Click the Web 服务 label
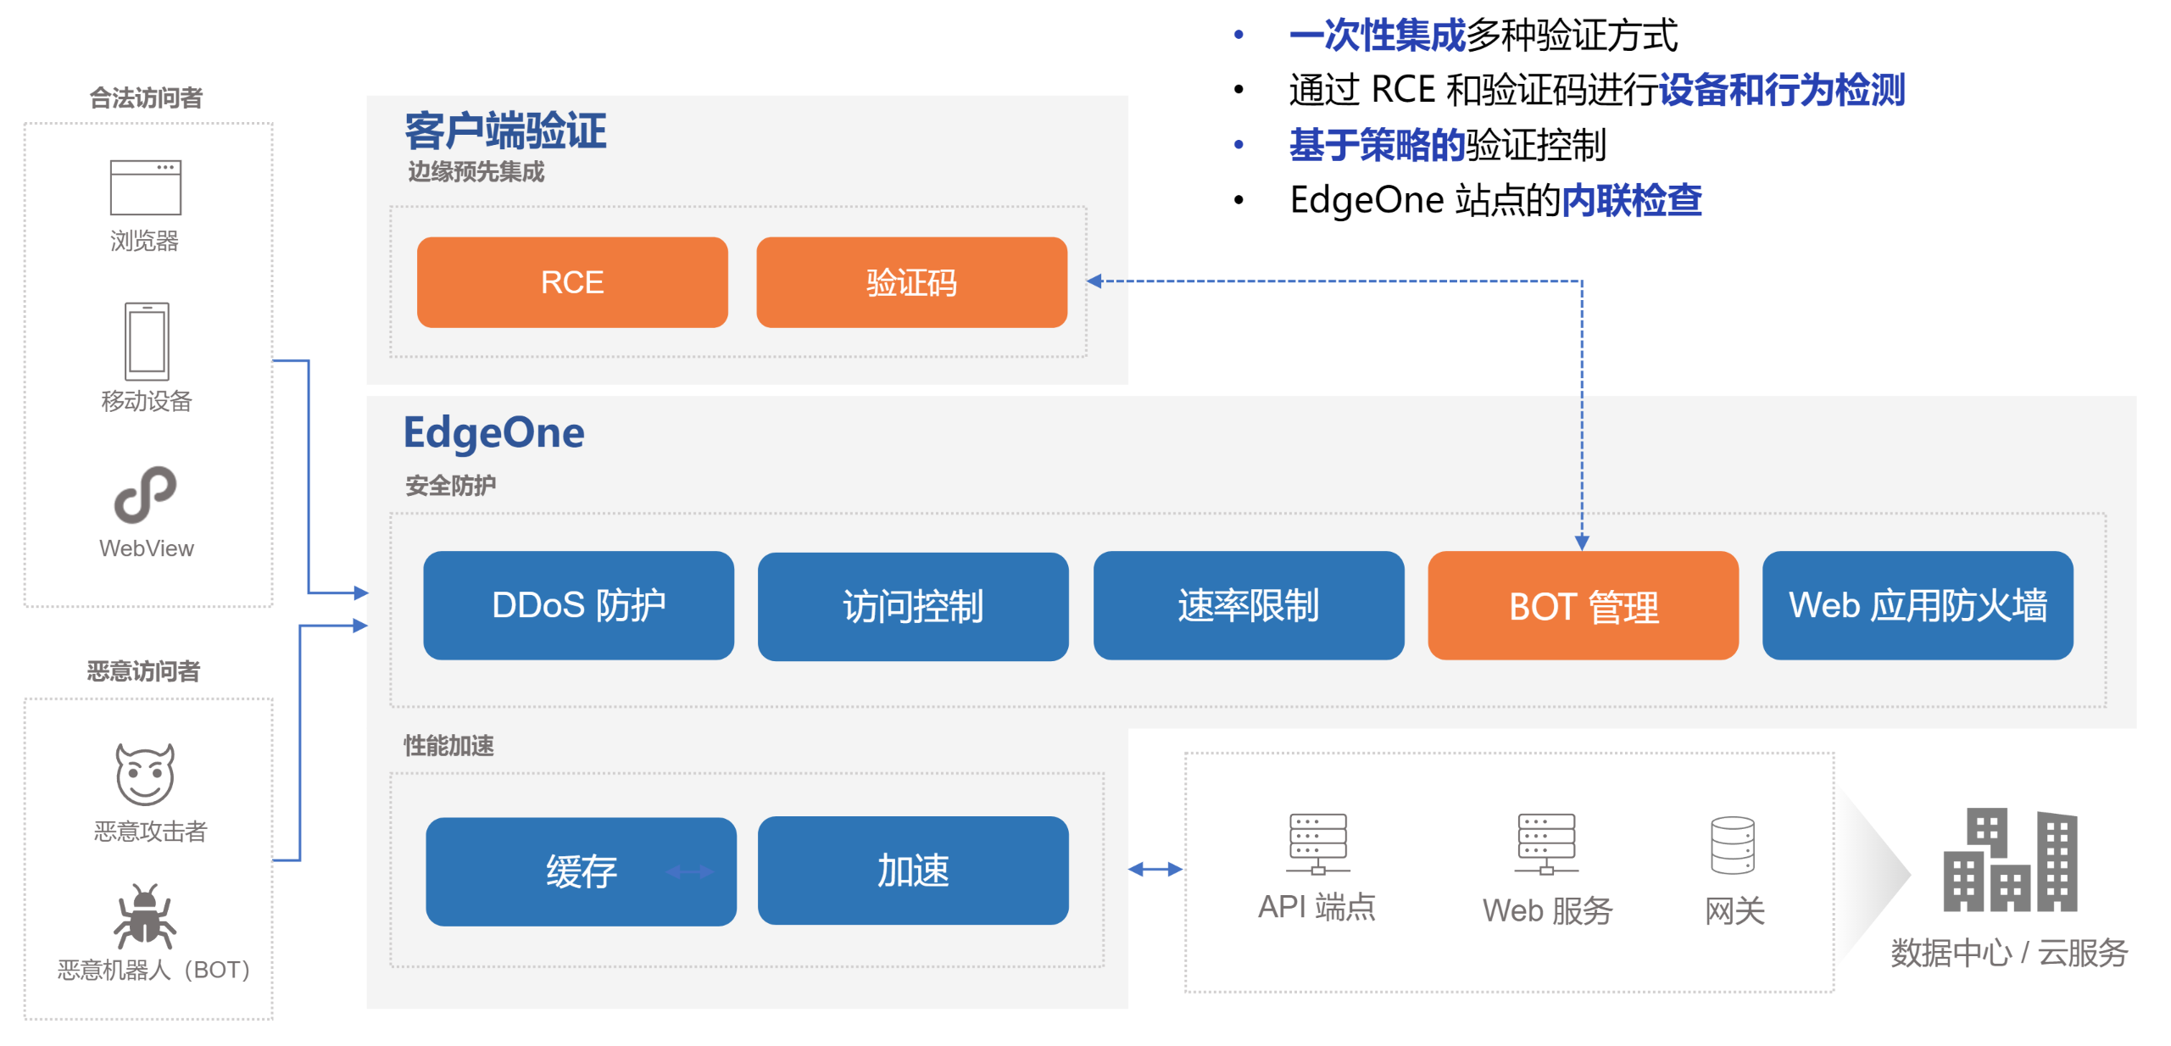Image resolution: width=2171 pixels, height=1046 pixels. pos(1547,910)
